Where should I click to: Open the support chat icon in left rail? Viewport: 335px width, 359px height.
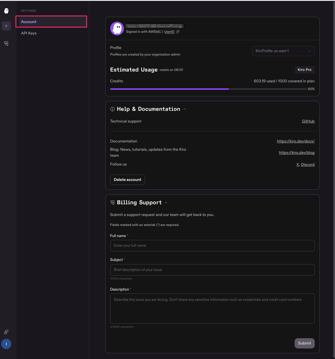(x=6, y=44)
